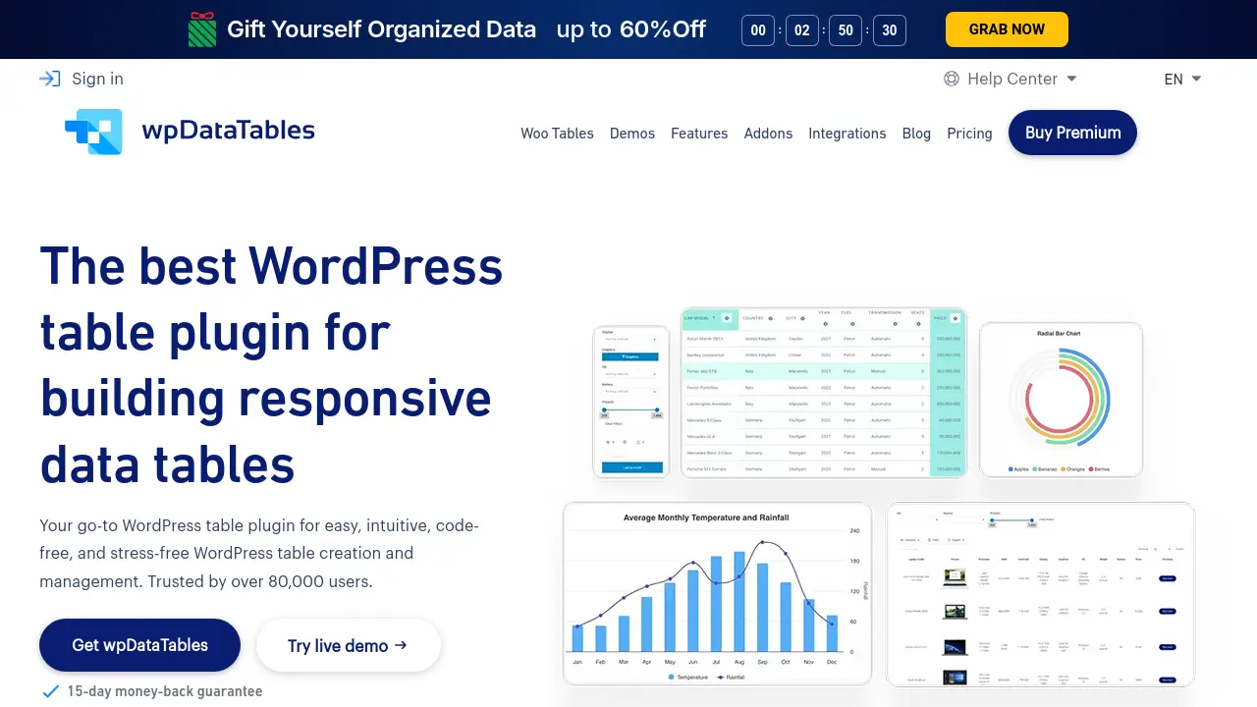Click the "up to 60%Off" banner text
Image resolution: width=1257 pixels, height=707 pixels.
coord(630,29)
